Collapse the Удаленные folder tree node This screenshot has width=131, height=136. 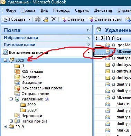(11, 99)
